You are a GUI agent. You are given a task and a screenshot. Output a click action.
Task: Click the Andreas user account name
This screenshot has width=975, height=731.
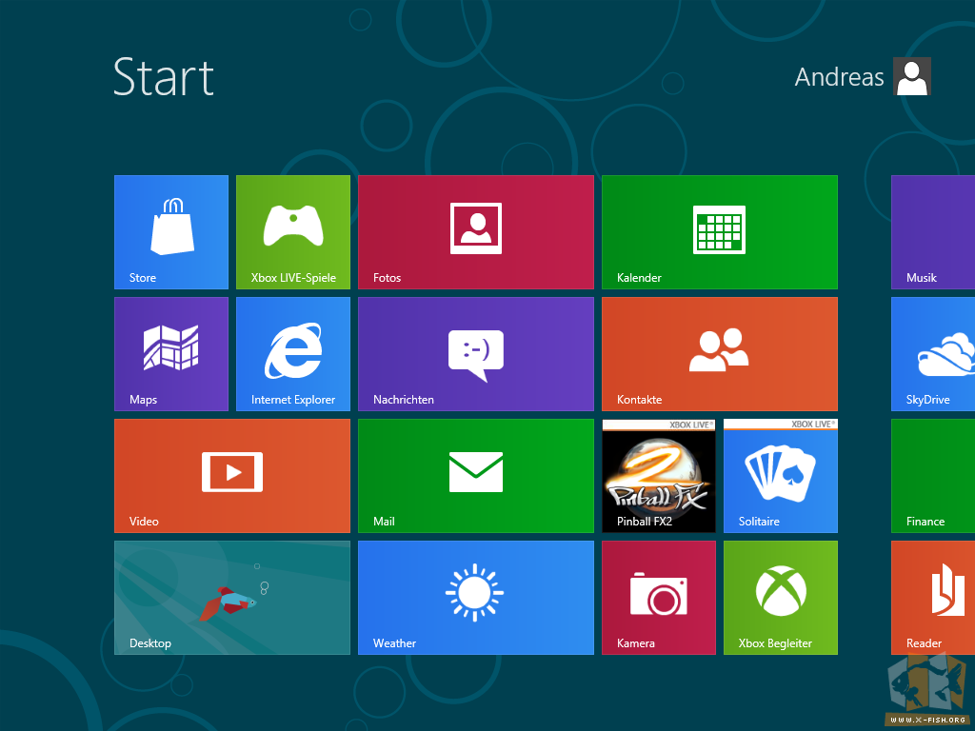point(839,77)
